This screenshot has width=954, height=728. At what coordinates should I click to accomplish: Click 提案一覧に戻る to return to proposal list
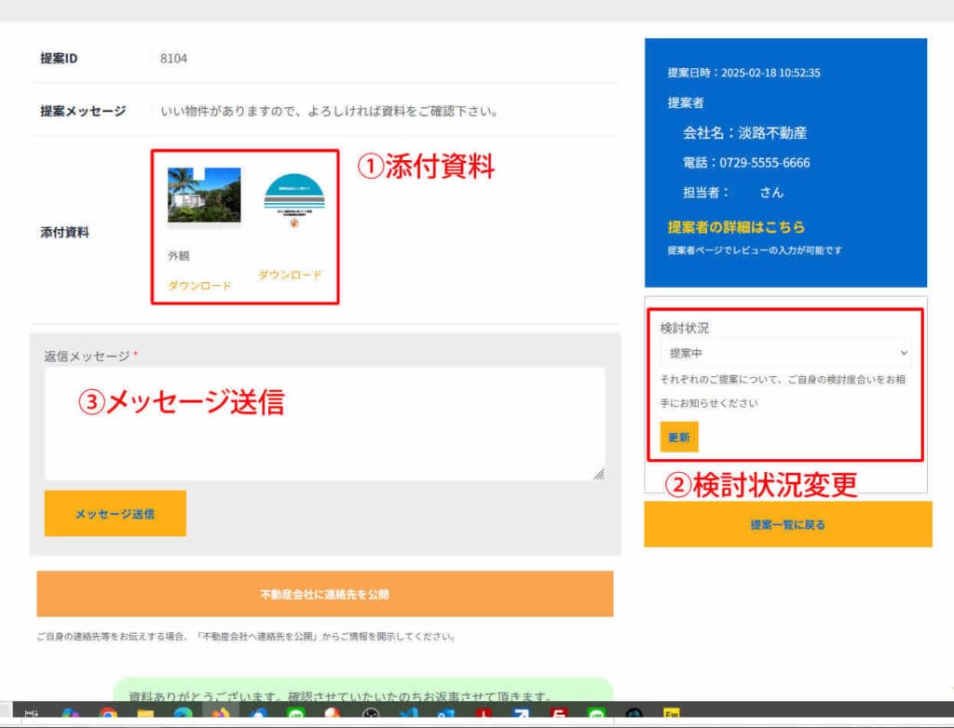788,523
